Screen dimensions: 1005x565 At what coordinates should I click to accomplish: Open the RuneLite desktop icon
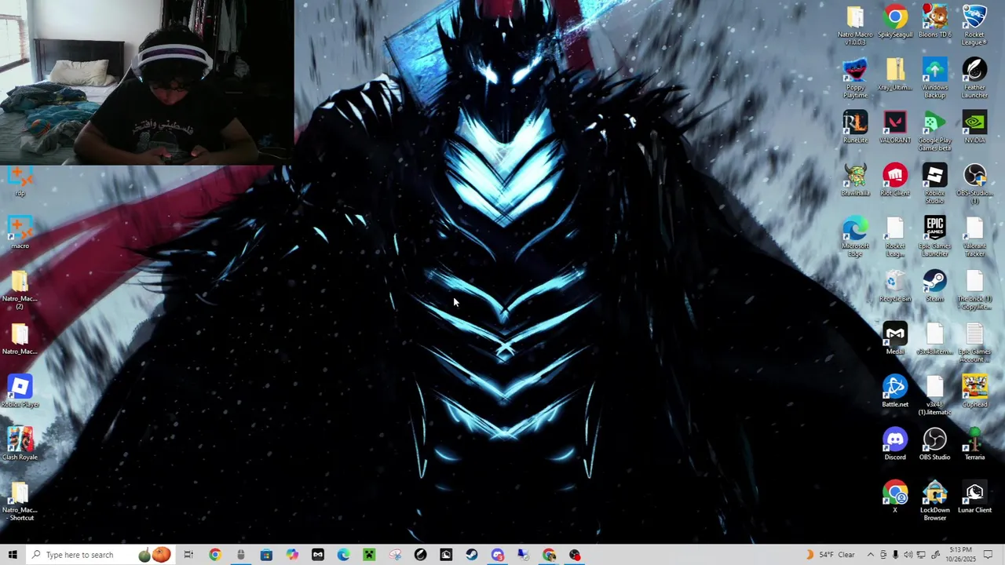[x=855, y=127]
